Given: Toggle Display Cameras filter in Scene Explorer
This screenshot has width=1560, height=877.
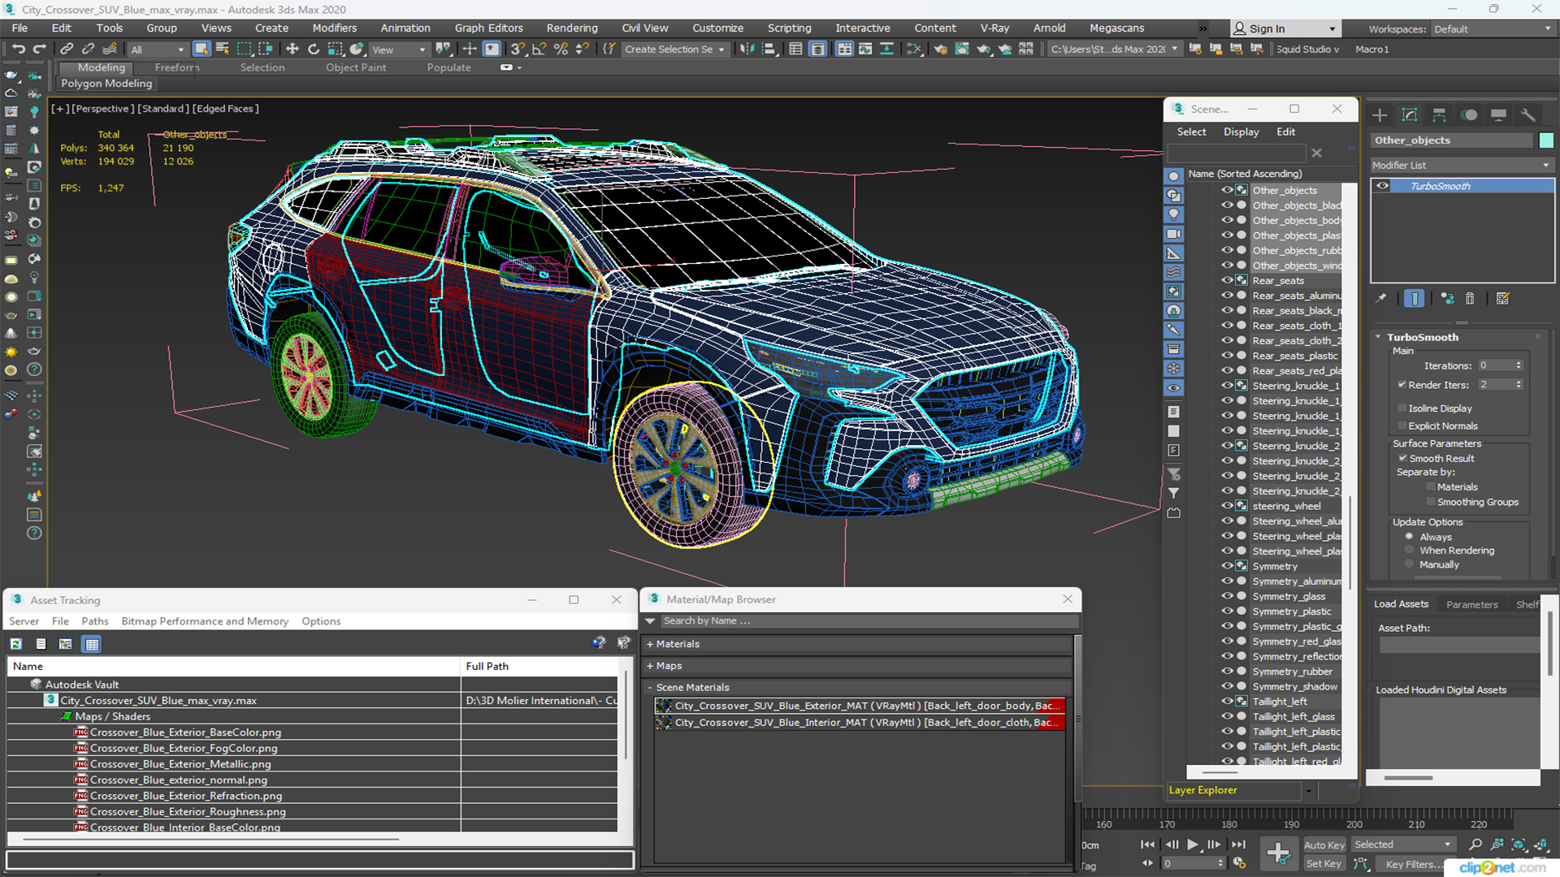Looking at the screenshot, I should [1173, 234].
